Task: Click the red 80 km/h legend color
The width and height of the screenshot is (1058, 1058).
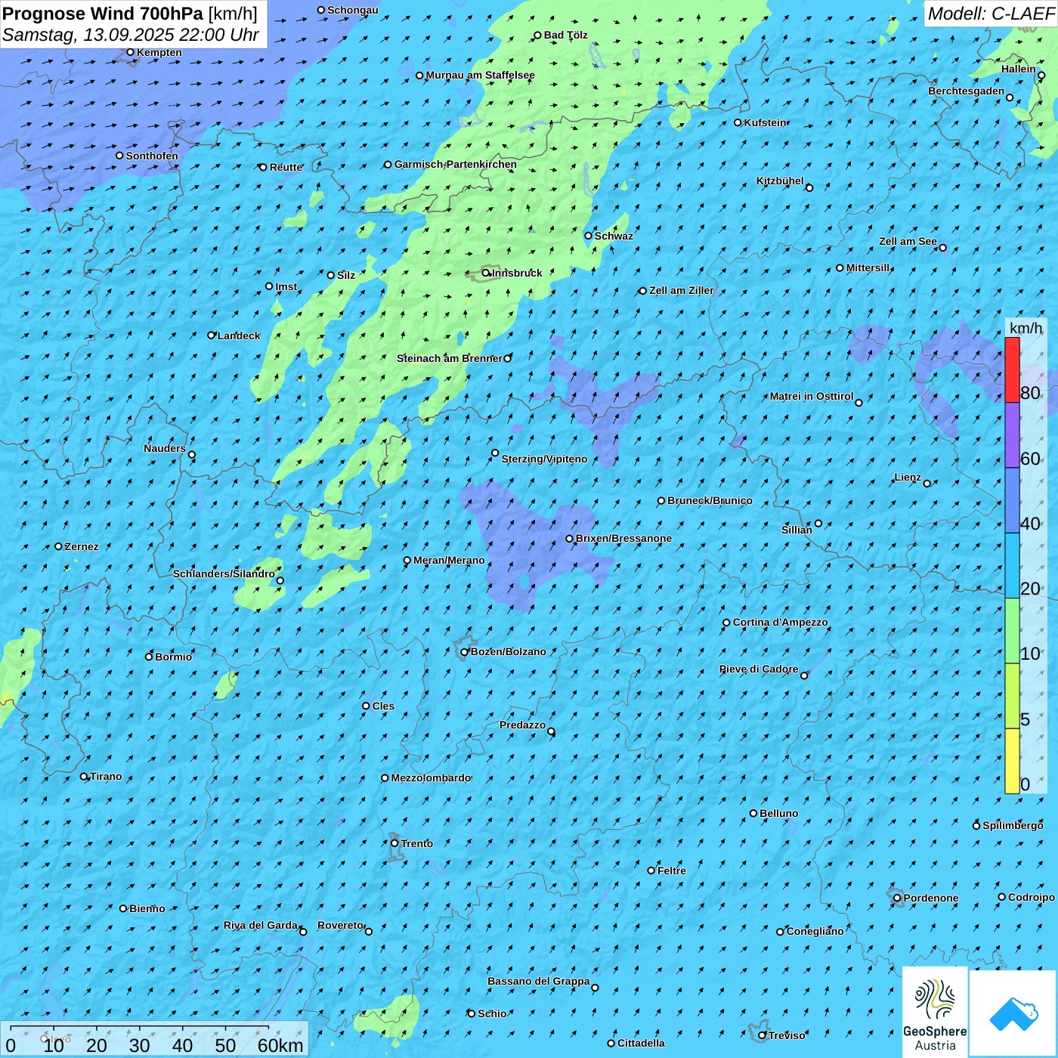Action: click(x=1012, y=370)
